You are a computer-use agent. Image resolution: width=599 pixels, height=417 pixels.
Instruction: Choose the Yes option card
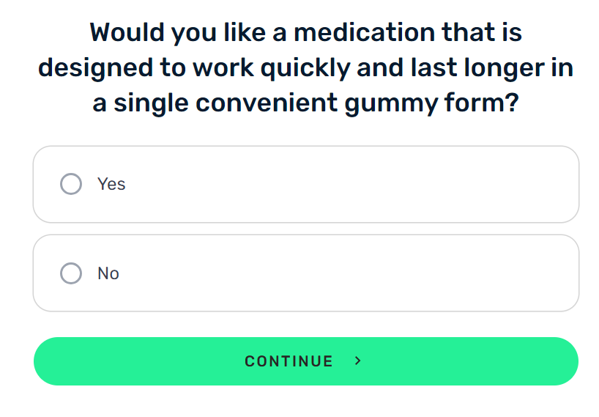306,184
